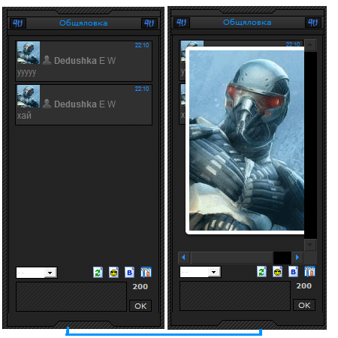The image size is (338, 338).
Task: Click OK button in left chat panel
Action: pyautogui.click(x=140, y=306)
